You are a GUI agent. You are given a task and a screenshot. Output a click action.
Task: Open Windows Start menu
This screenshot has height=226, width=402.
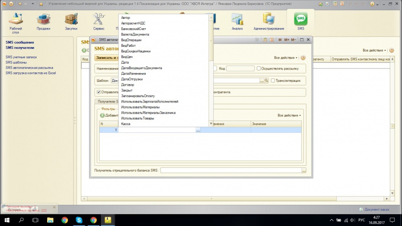[7, 220]
